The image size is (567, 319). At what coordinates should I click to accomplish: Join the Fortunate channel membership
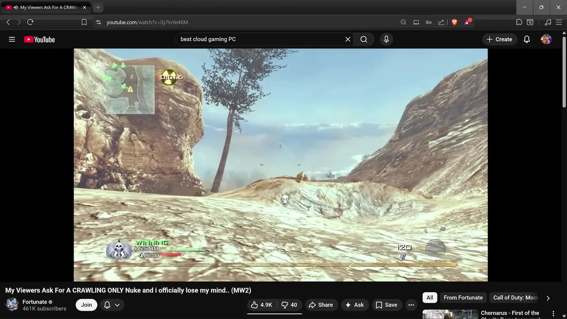tap(86, 305)
